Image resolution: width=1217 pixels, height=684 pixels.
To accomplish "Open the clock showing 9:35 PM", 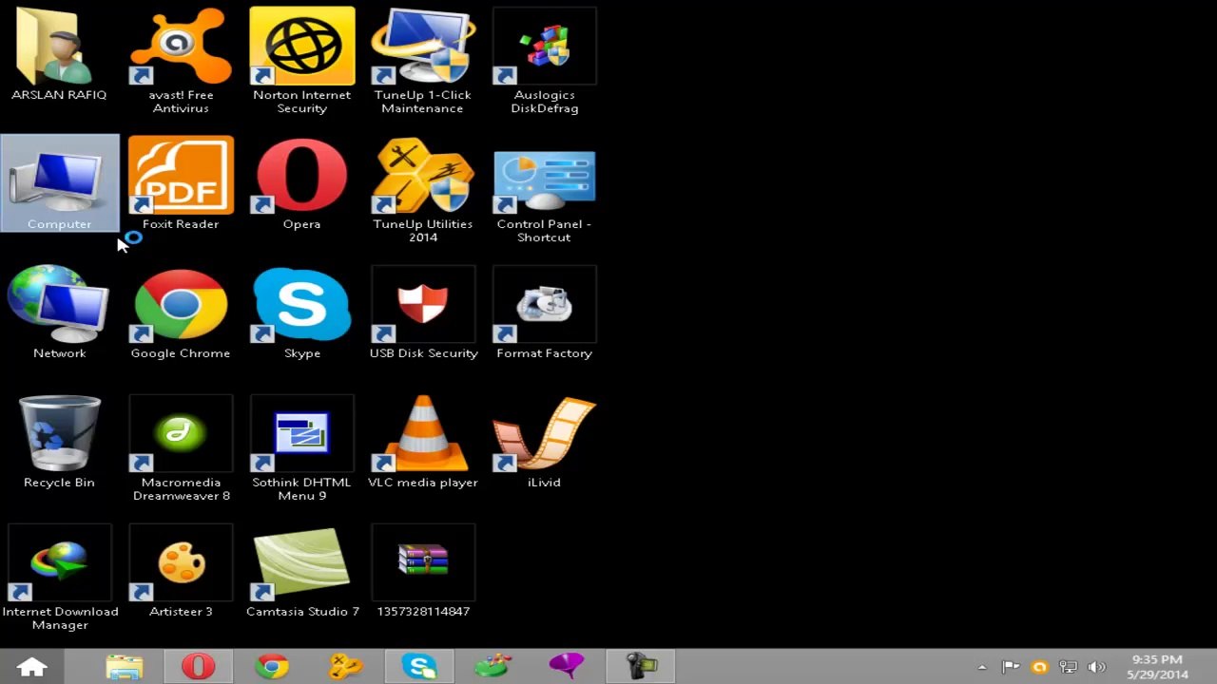I will coord(1158,667).
